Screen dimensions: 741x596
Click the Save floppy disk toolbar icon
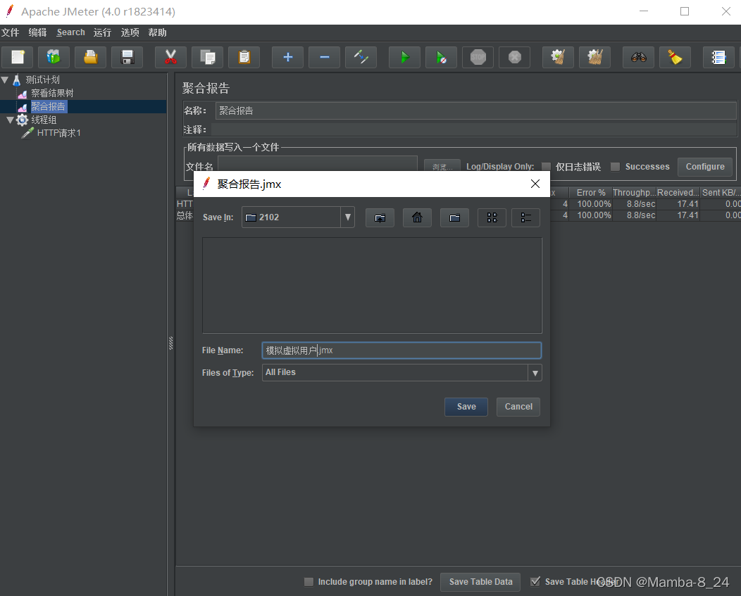point(127,57)
